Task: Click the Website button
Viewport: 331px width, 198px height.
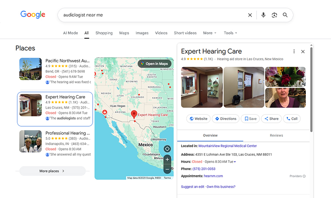Action: pos(198,119)
